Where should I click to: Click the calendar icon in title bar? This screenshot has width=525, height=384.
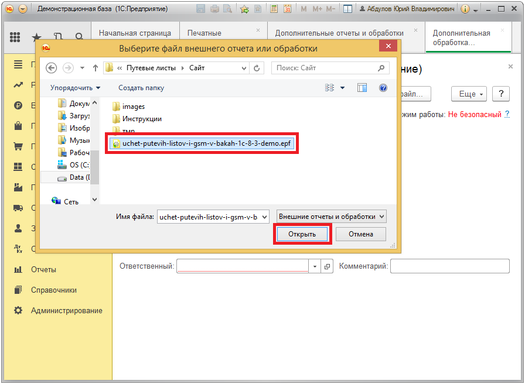click(287, 9)
